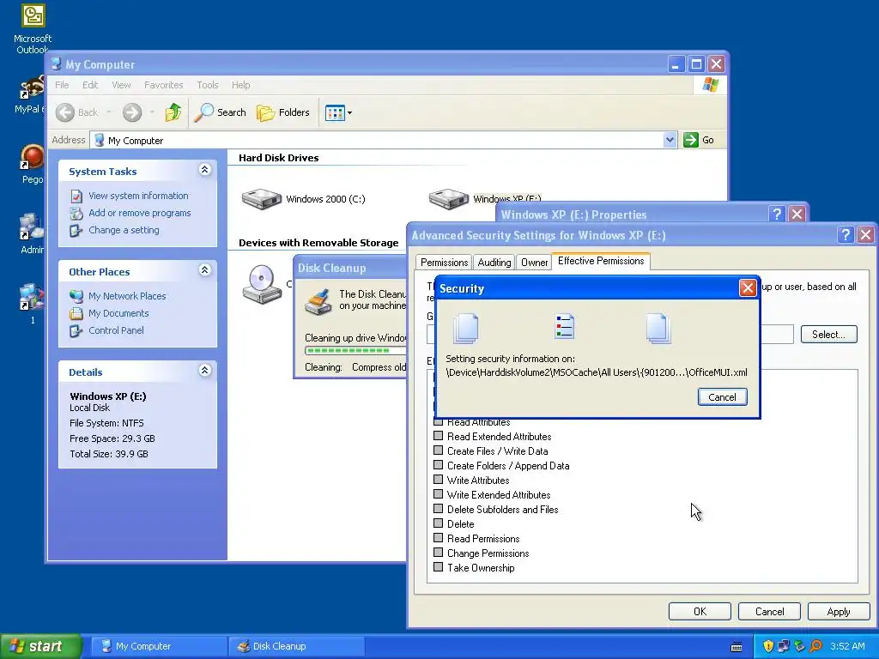This screenshot has width=879, height=659.
Task: Click Change a setting icon
Action: (76, 230)
